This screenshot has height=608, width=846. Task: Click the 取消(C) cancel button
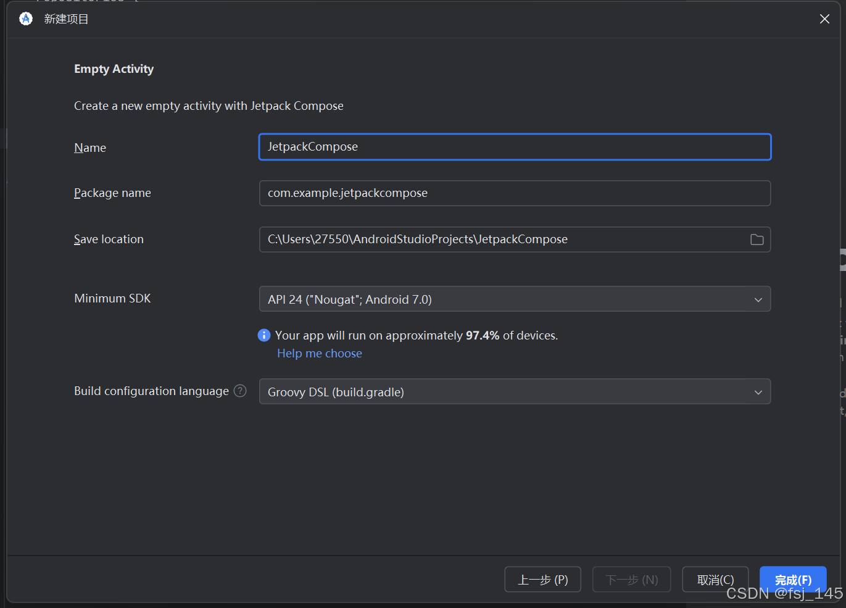[715, 579]
